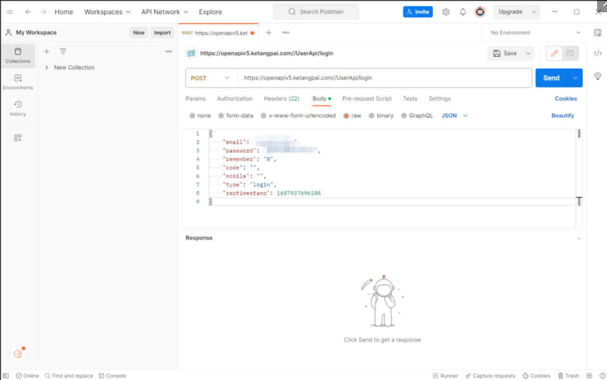Open the Pre-request Script tab
607x380 pixels.
[x=367, y=99]
